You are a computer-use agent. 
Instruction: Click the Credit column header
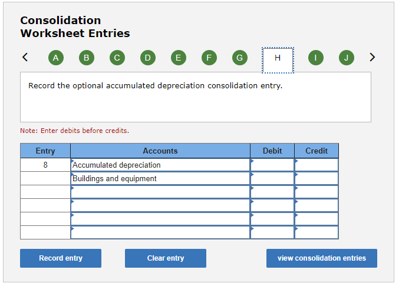(x=317, y=151)
